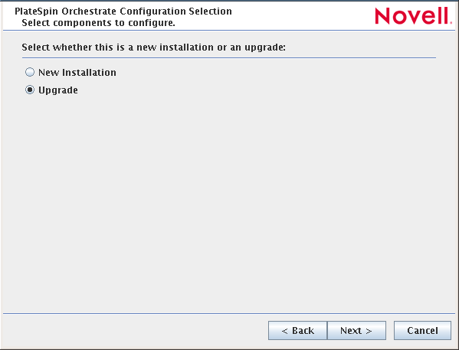
Task: Click the empty circle beside New Installation
Action: 30,72
